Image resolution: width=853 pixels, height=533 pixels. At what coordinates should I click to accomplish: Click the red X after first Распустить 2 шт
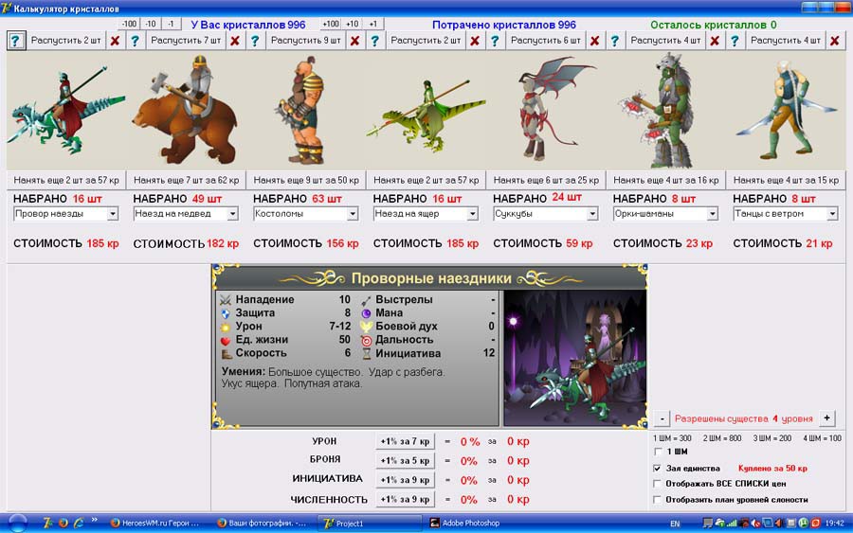(x=115, y=41)
